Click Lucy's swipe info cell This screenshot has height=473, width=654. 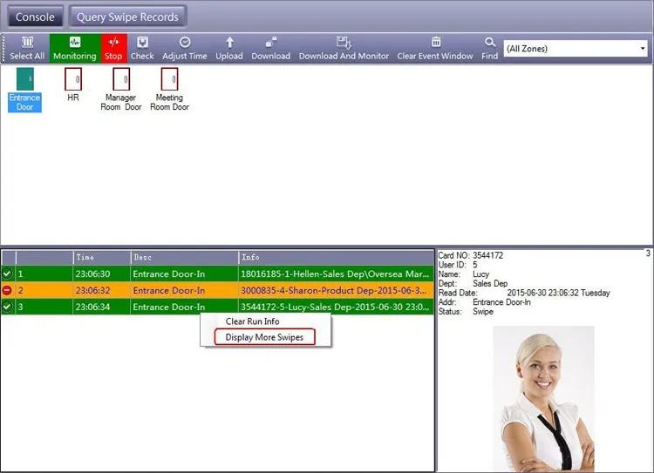tap(337, 307)
